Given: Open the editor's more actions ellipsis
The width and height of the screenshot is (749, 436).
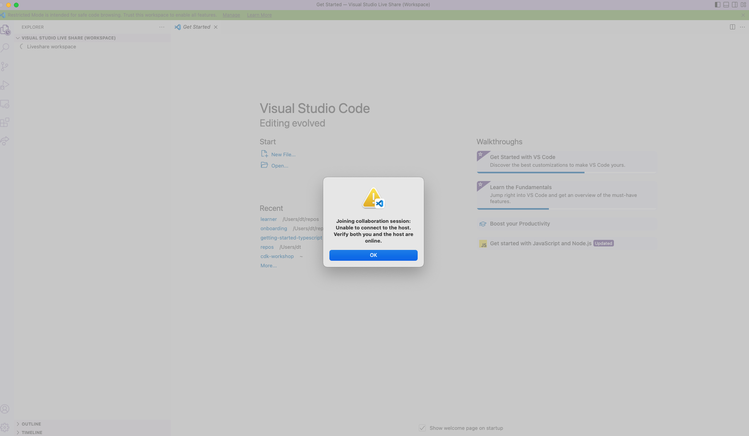Looking at the screenshot, I should pyautogui.click(x=742, y=27).
